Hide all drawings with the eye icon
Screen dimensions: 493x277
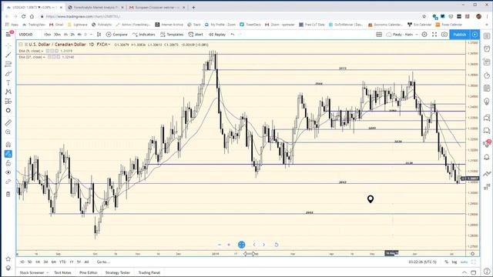coord(8,172)
